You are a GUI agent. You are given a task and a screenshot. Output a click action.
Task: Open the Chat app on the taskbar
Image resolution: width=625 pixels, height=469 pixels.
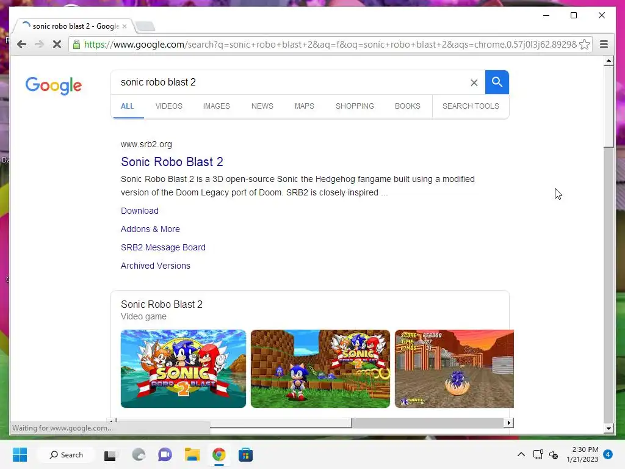165,454
